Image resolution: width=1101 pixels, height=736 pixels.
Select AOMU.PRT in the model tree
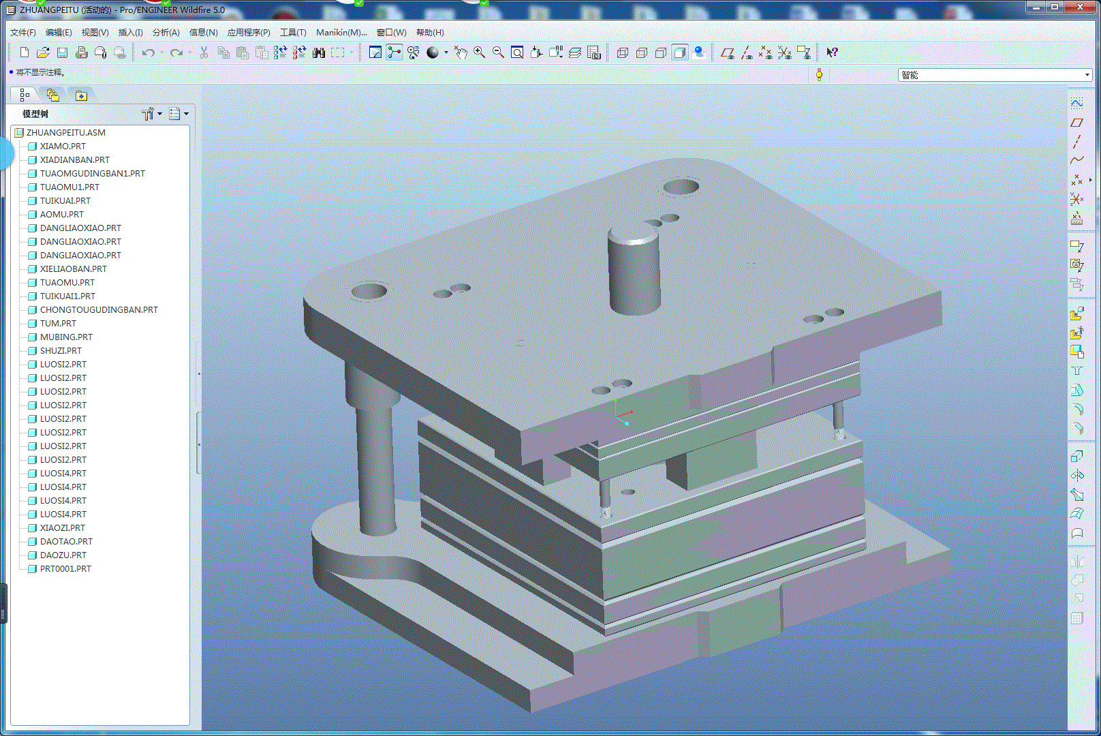[61, 214]
